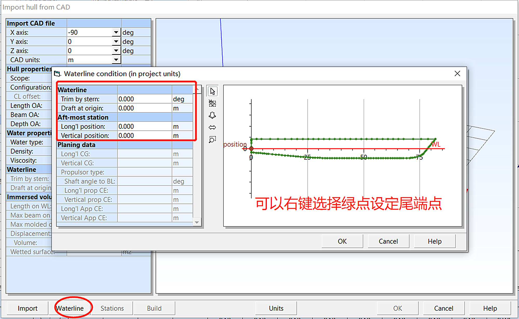This screenshot has width=519, height=319.
Task: Switch to the Build tab
Action: (154, 308)
